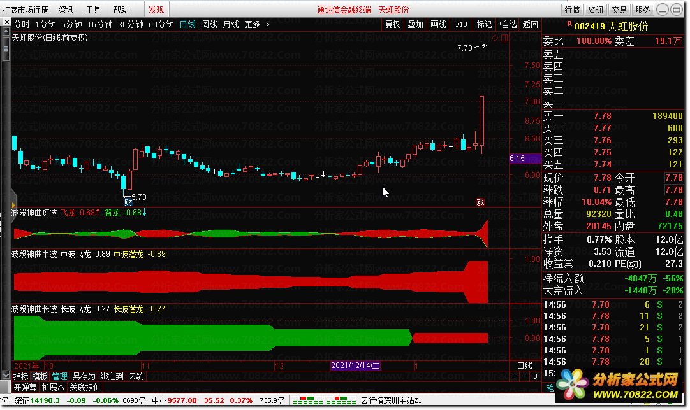Open the 工具 menu
The height and width of the screenshot is (410, 690).
(93, 9)
